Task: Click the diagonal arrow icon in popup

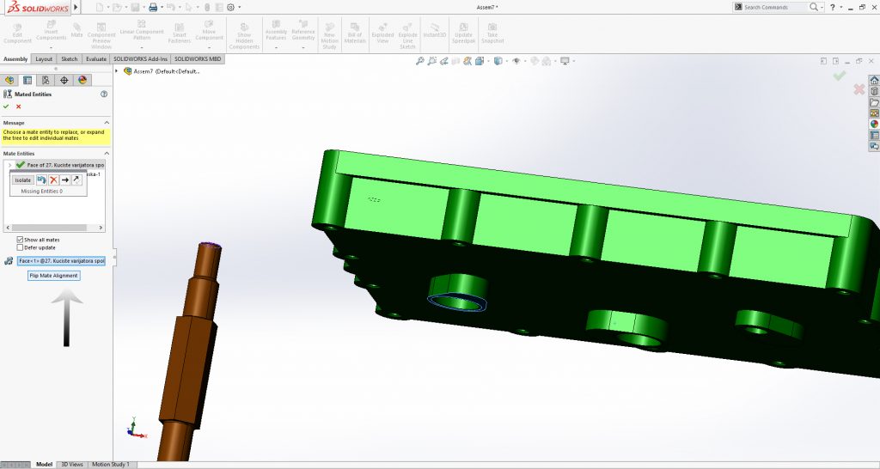Action: click(76, 180)
